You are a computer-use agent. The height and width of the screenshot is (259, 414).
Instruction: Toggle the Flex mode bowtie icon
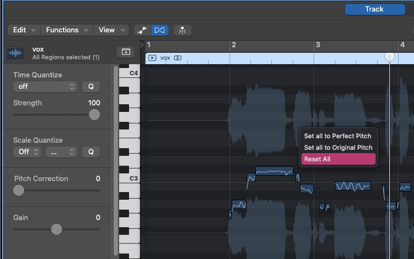pyautogui.click(x=160, y=30)
